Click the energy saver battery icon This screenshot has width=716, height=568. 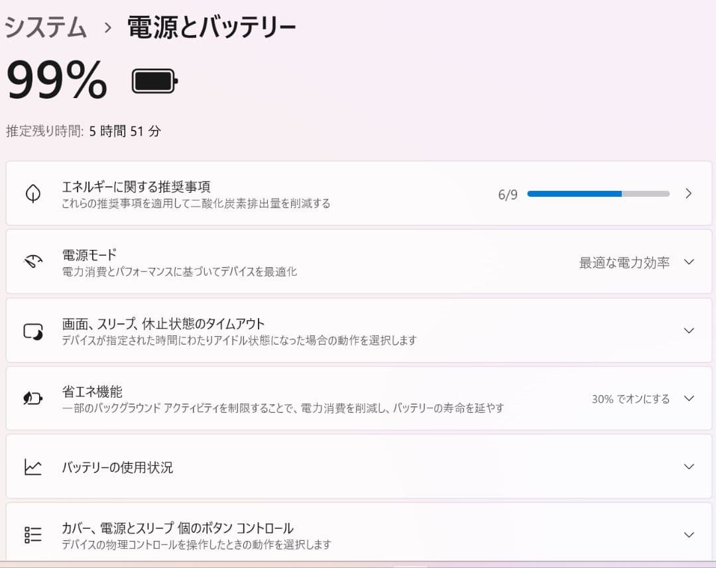point(32,398)
